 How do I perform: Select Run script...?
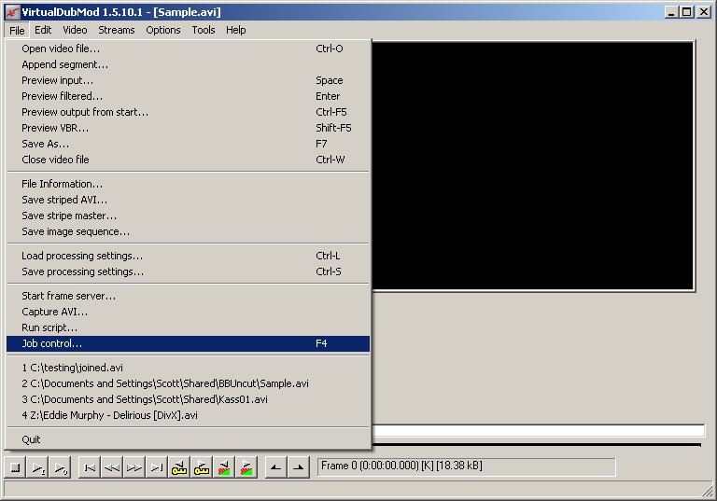coord(188,327)
